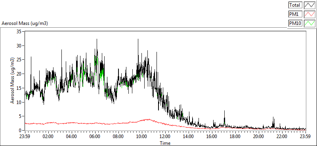Click the vertical Aerosol Mass axis label
Screen dimensions: 317x146
click(x=12, y=81)
